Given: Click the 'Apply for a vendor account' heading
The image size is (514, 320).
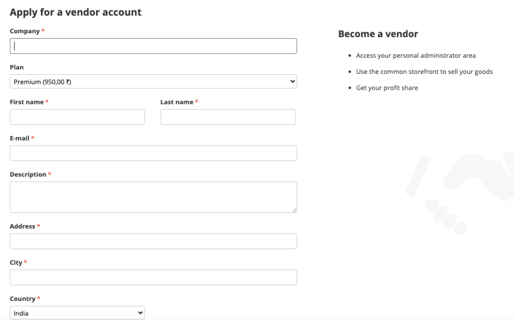Looking at the screenshot, I should coord(75,12).
